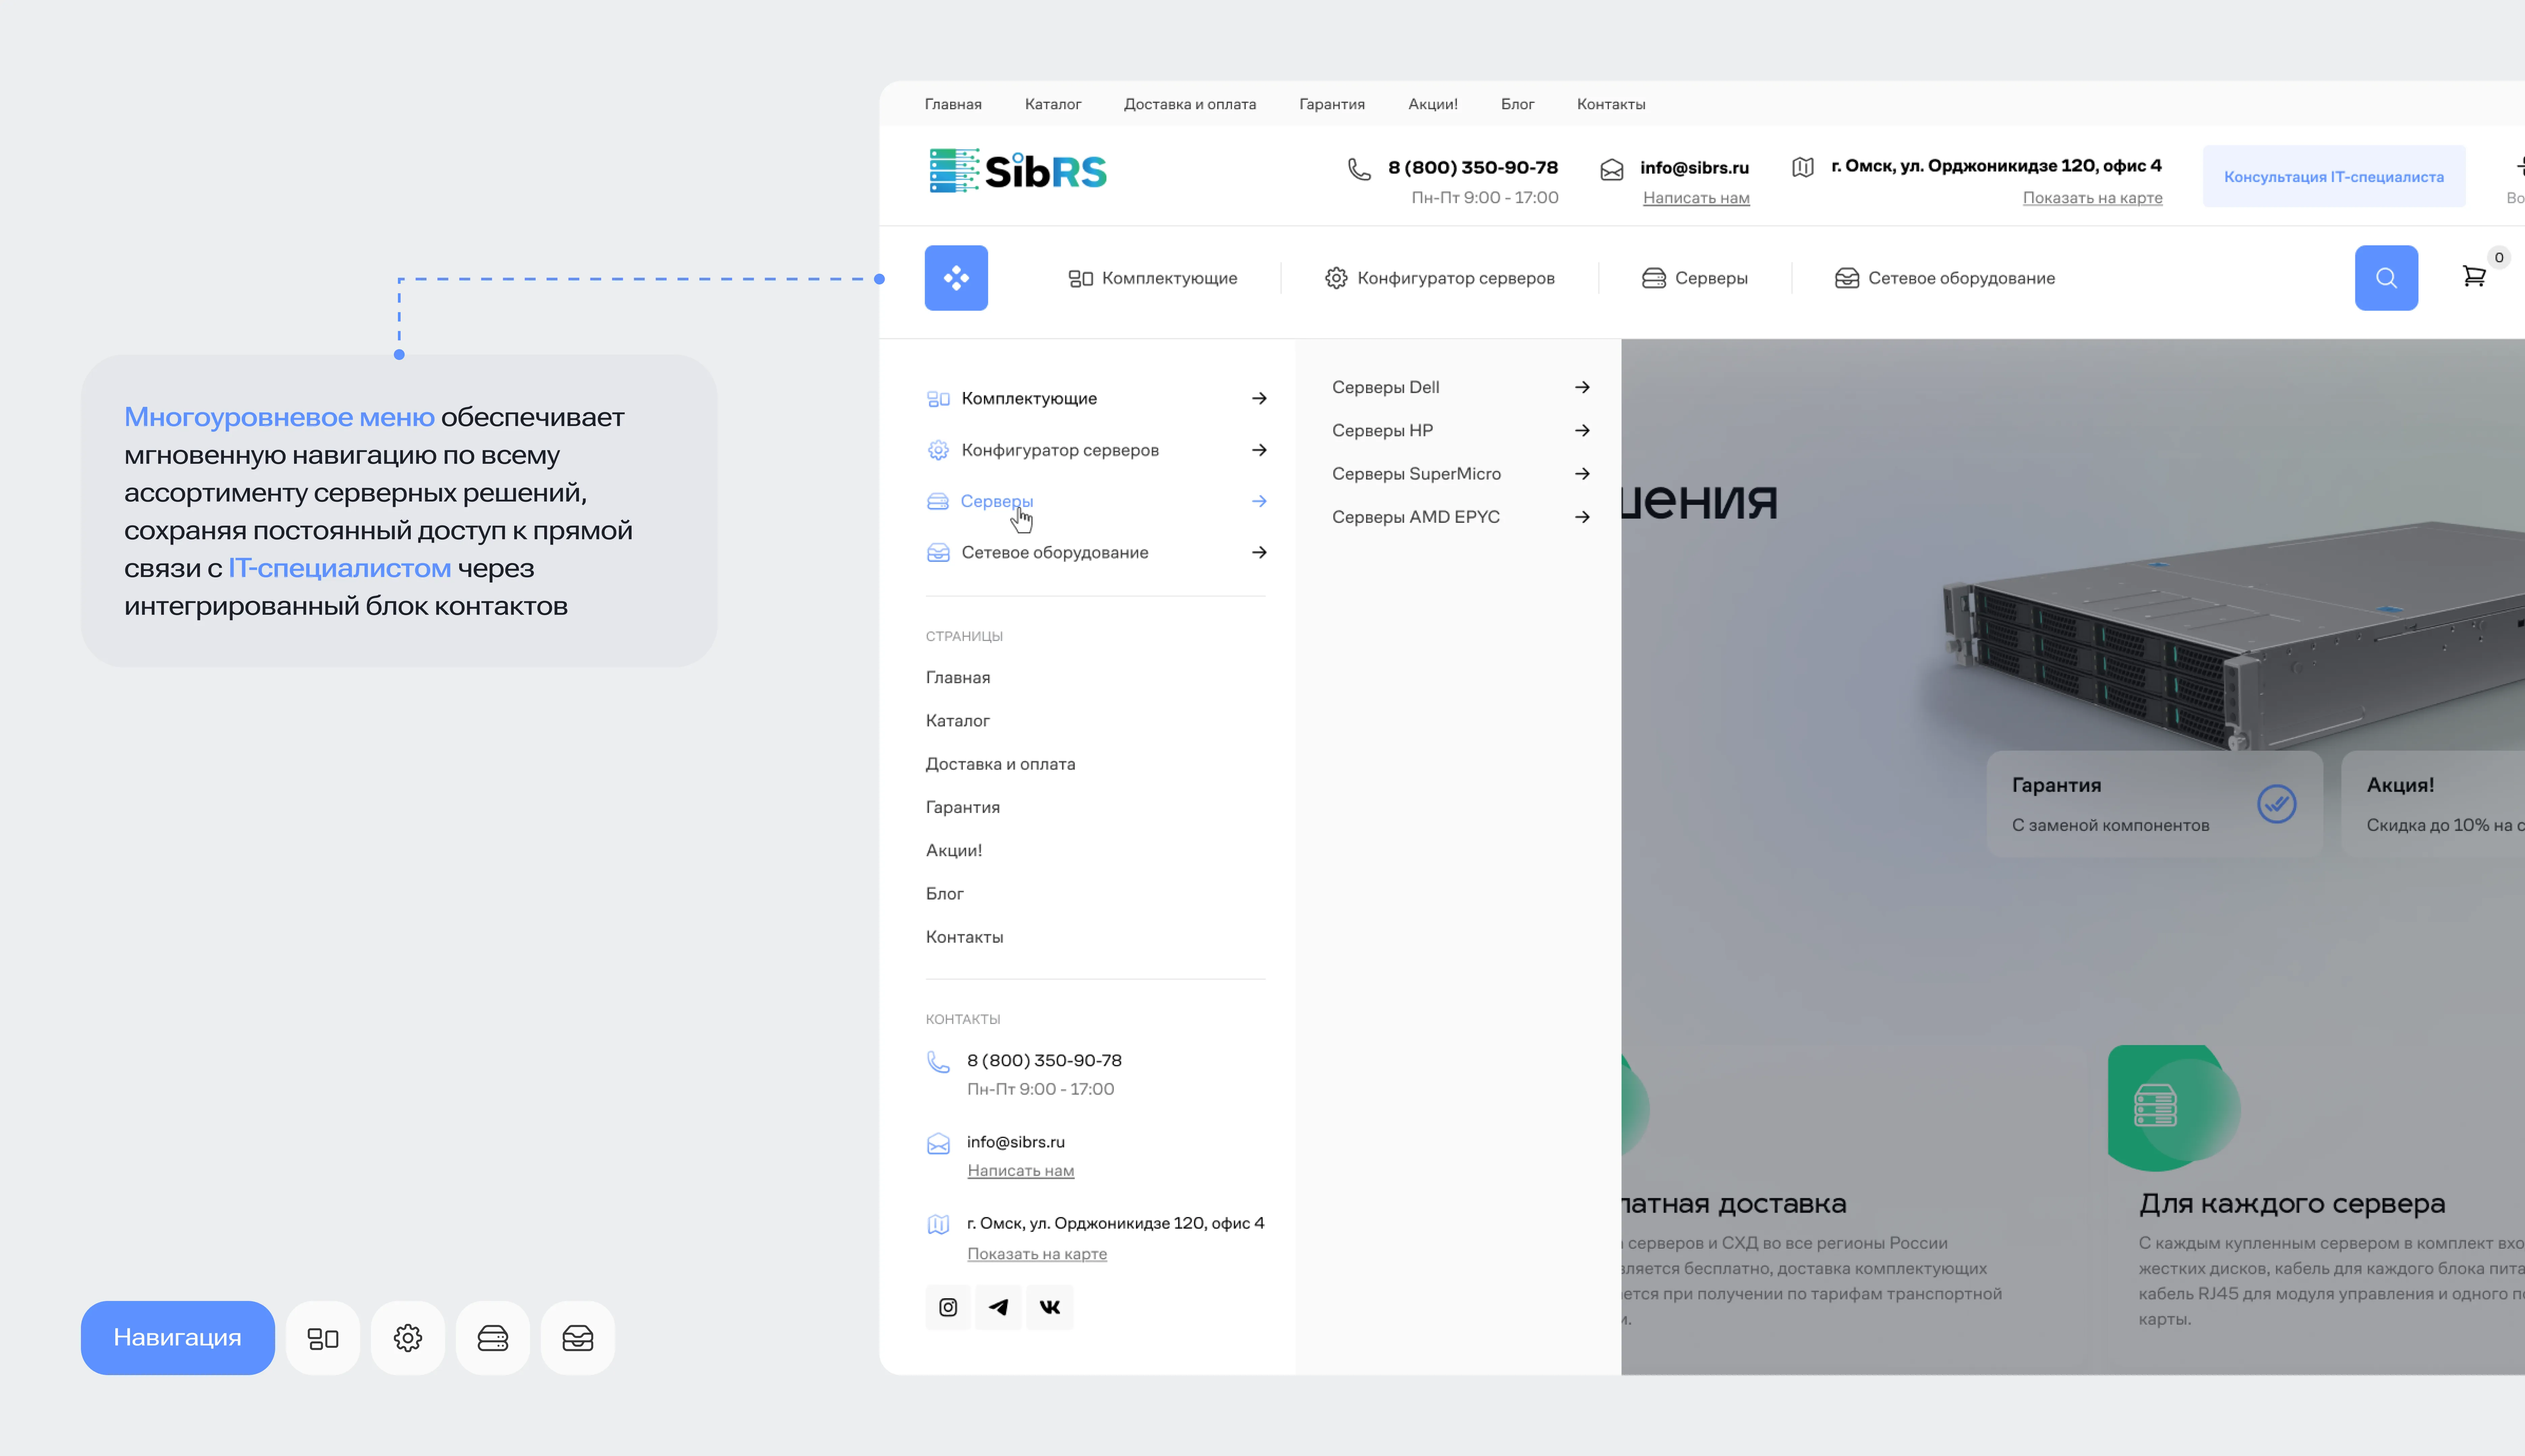Click the Комплектующие icon in the dropdown menu

point(938,399)
